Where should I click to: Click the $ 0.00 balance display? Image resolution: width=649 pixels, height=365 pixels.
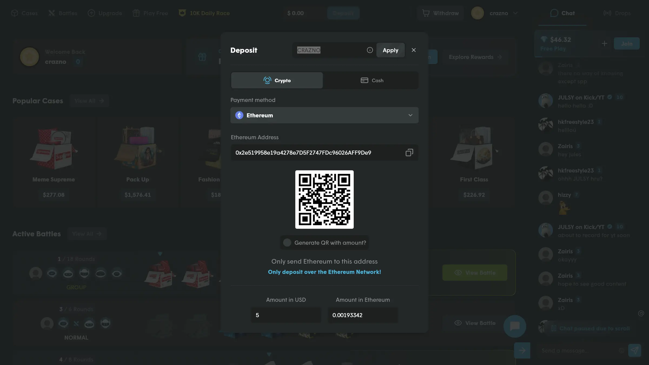coord(295,13)
